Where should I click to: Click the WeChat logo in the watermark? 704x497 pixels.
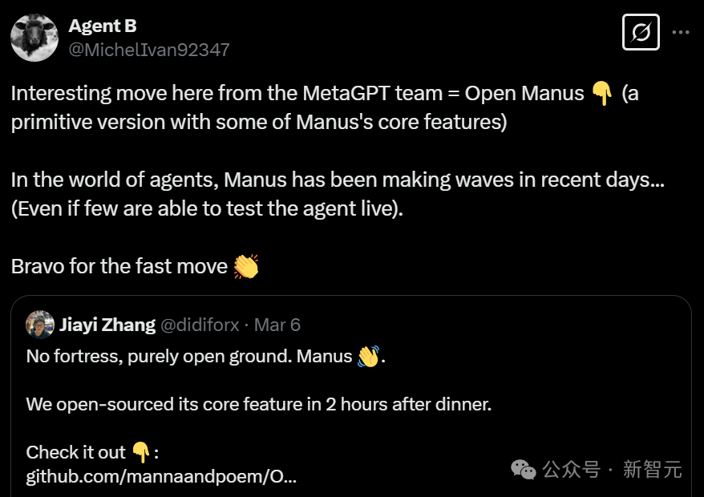point(524,470)
